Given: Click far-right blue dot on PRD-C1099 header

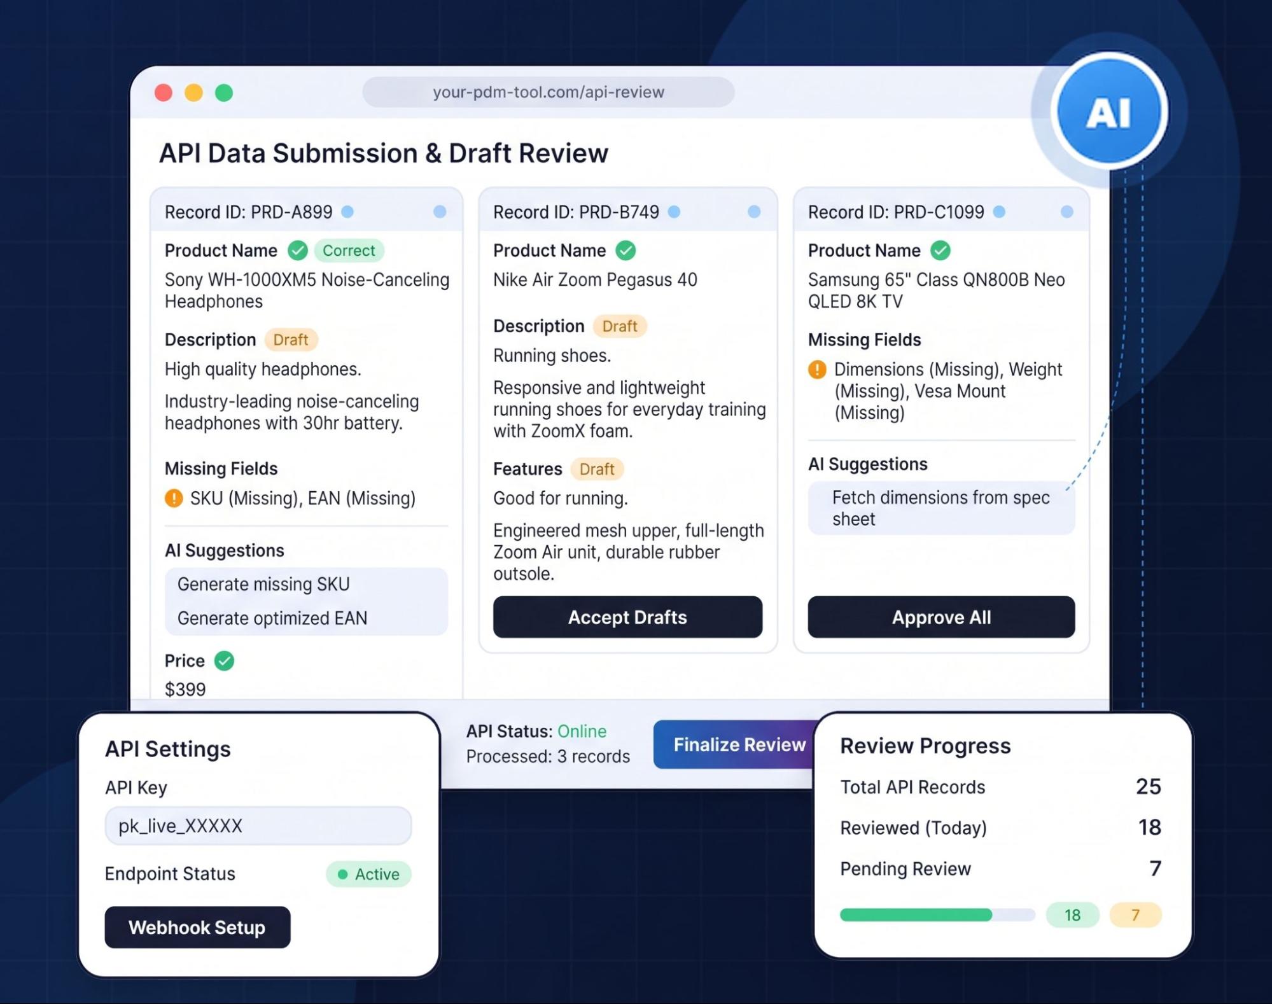Looking at the screenshot, I should tap(1067, 212).
